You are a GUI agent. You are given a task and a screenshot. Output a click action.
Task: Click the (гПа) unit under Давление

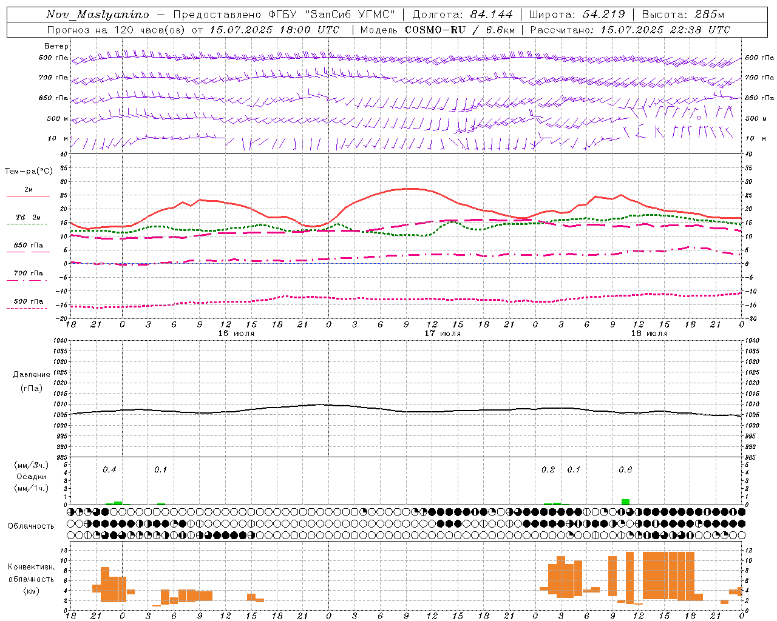[x=32, y=388]
